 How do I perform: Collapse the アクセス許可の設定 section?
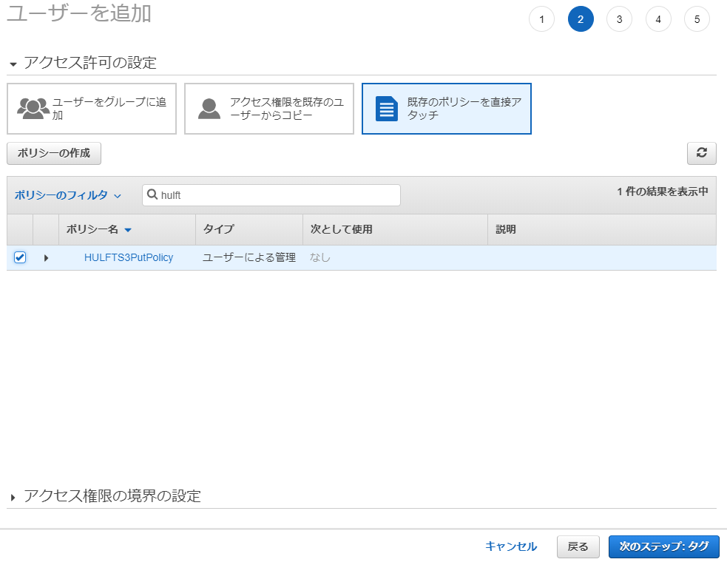tap(13, 64)
